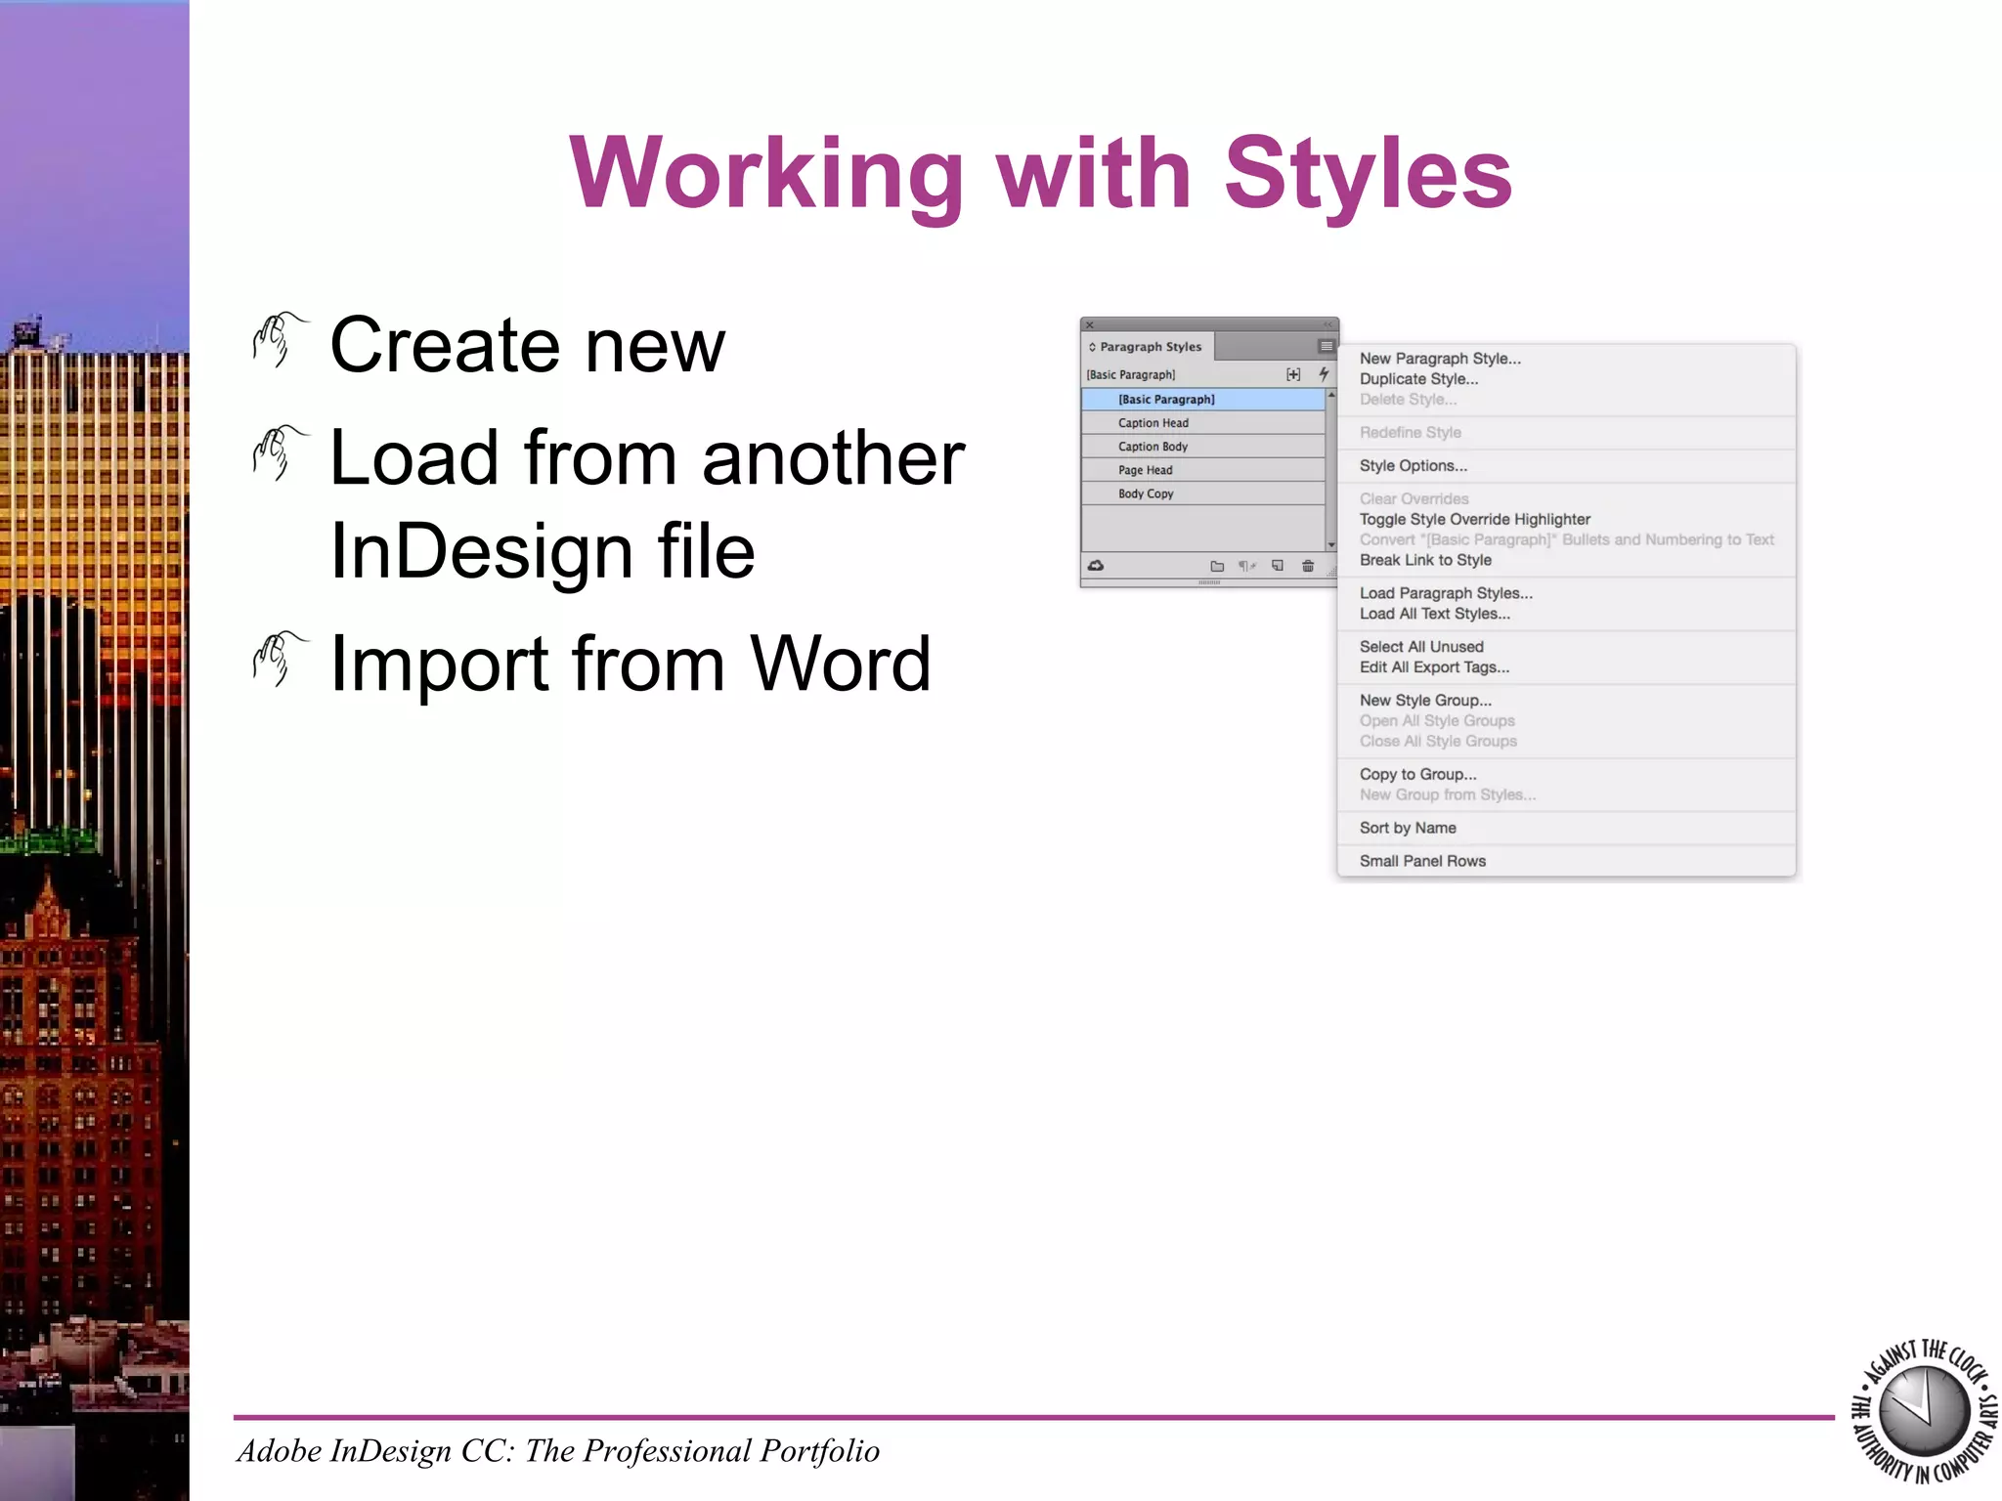The image size is (2002, 1501).
Task: Choose New Paragraph Style... menu item
Action: coord(1439,359)
